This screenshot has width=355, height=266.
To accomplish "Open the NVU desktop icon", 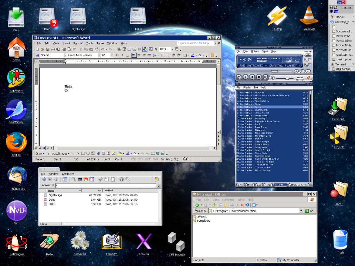I will click(x=17, y=211).
